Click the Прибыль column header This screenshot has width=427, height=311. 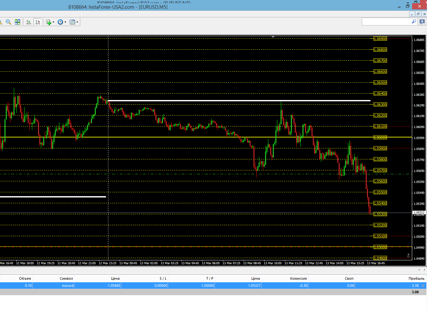point(416,278)
